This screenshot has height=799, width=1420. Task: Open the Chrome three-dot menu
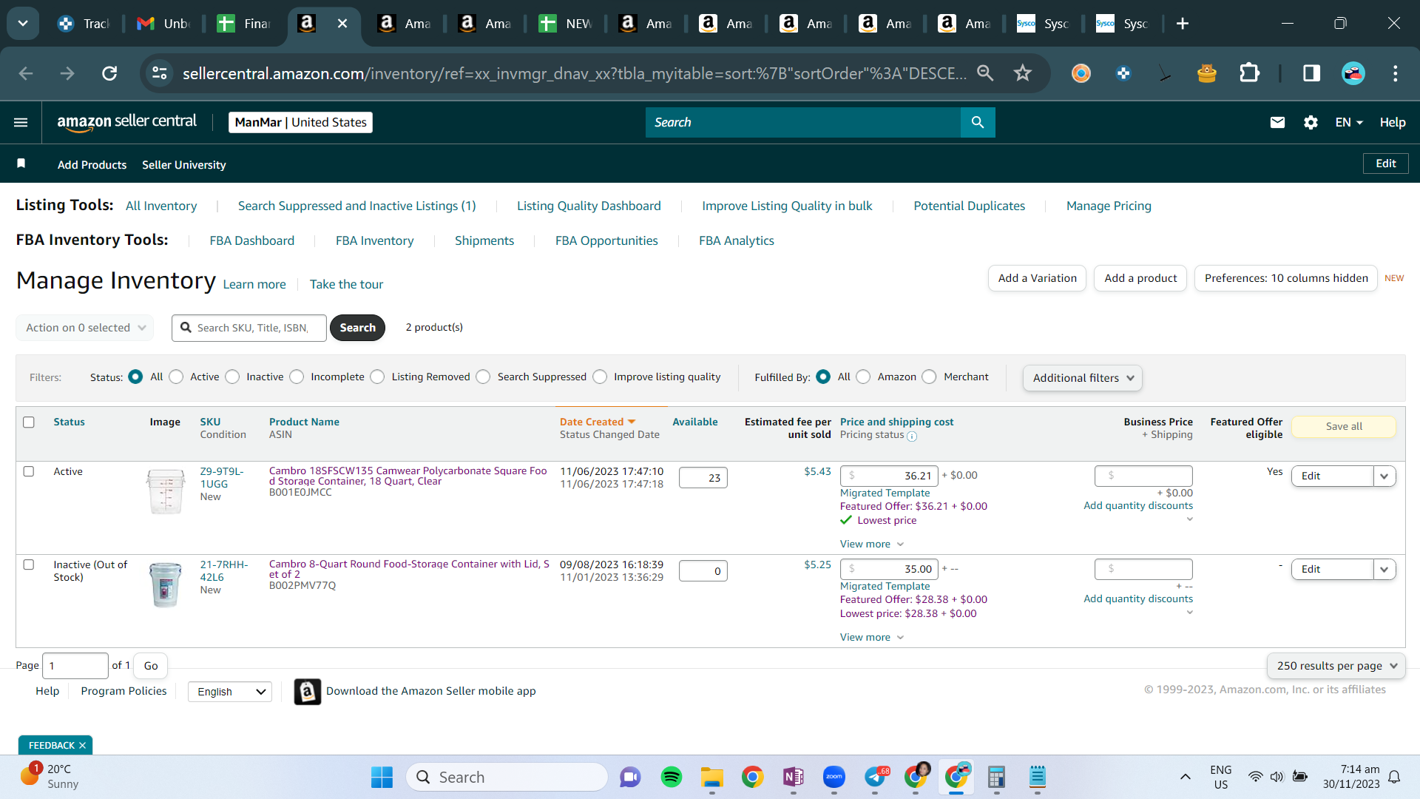tap(1396, 73)
